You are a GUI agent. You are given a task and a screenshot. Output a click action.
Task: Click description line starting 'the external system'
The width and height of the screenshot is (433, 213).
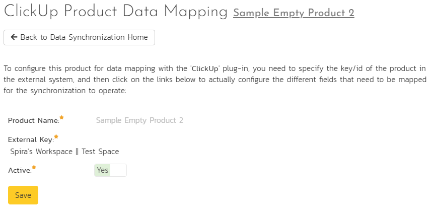coord(215,80)
